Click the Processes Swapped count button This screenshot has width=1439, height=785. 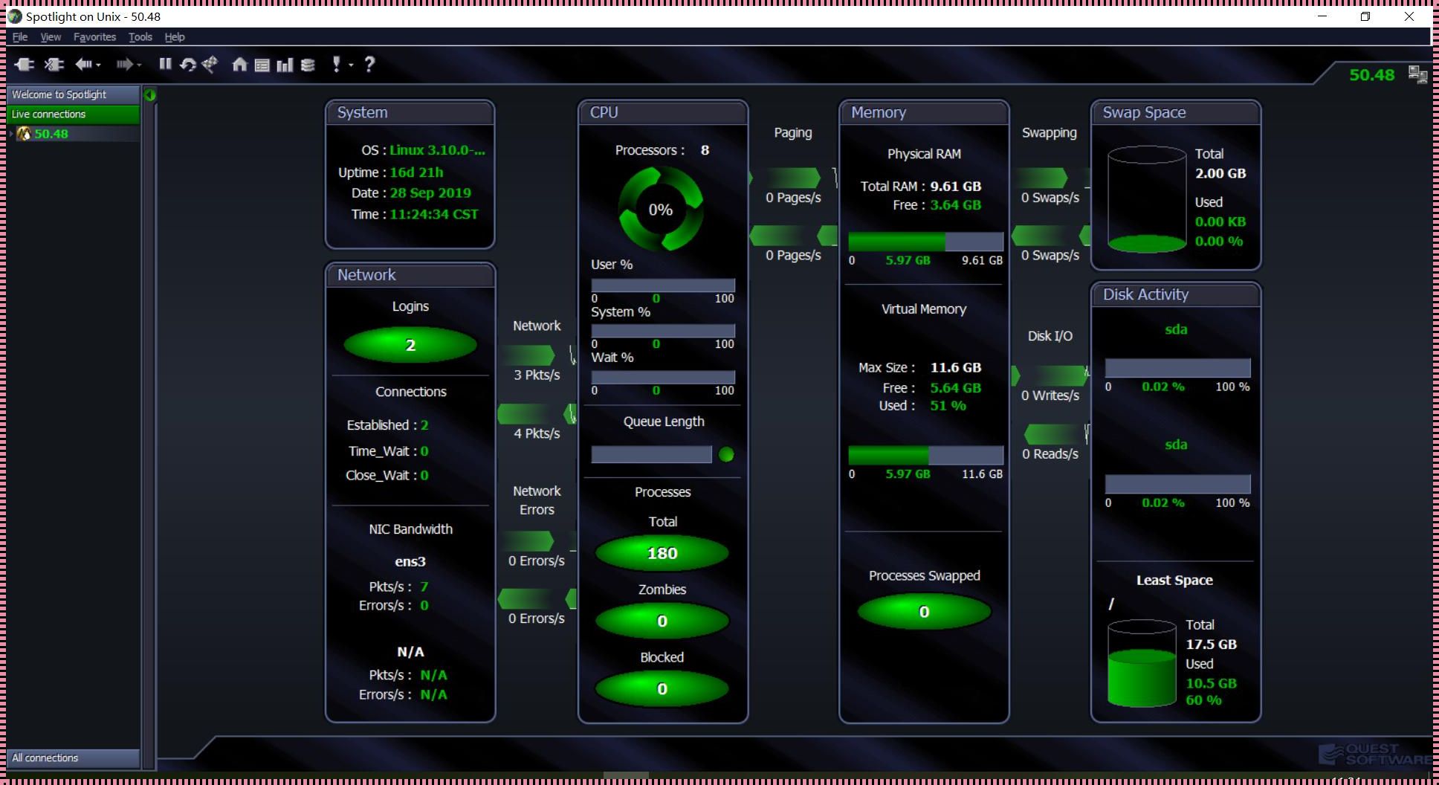pyautogui.click(x=924, y=612)
